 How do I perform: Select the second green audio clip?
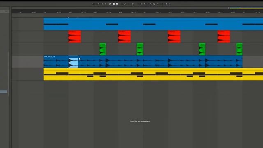click(x=140, y=49)
